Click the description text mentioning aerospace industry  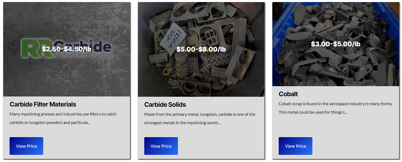(x=335, y=104)
